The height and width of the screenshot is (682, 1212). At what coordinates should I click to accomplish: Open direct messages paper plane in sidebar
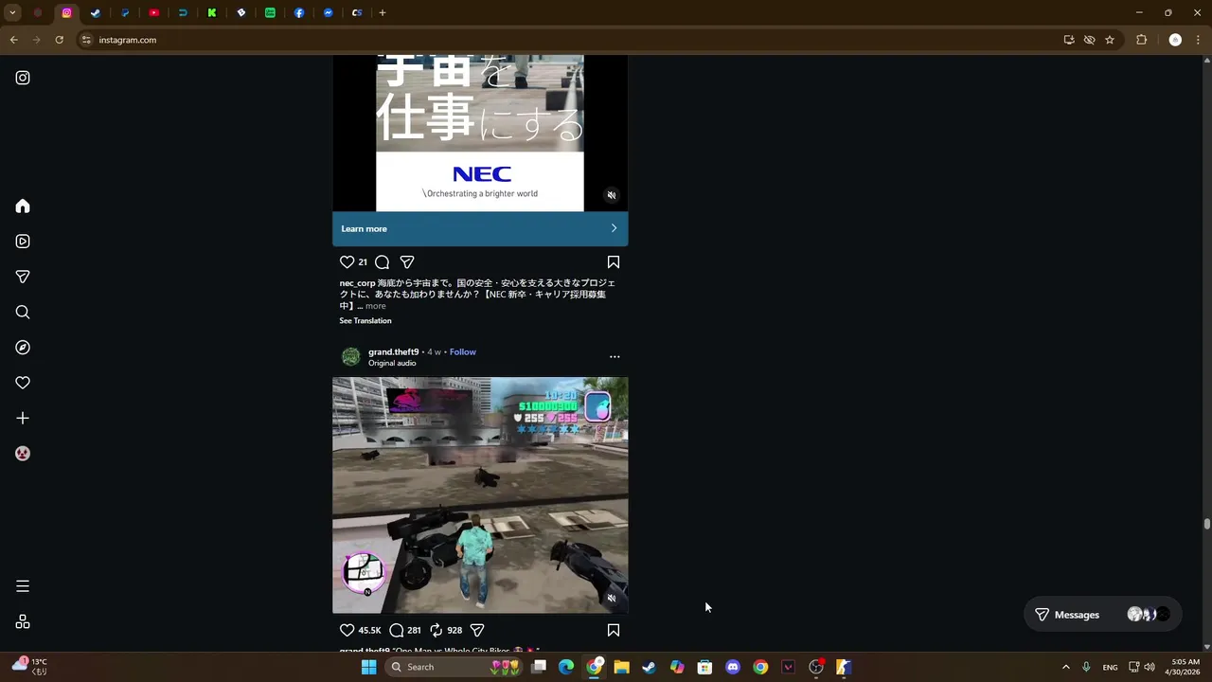point(23,277)
